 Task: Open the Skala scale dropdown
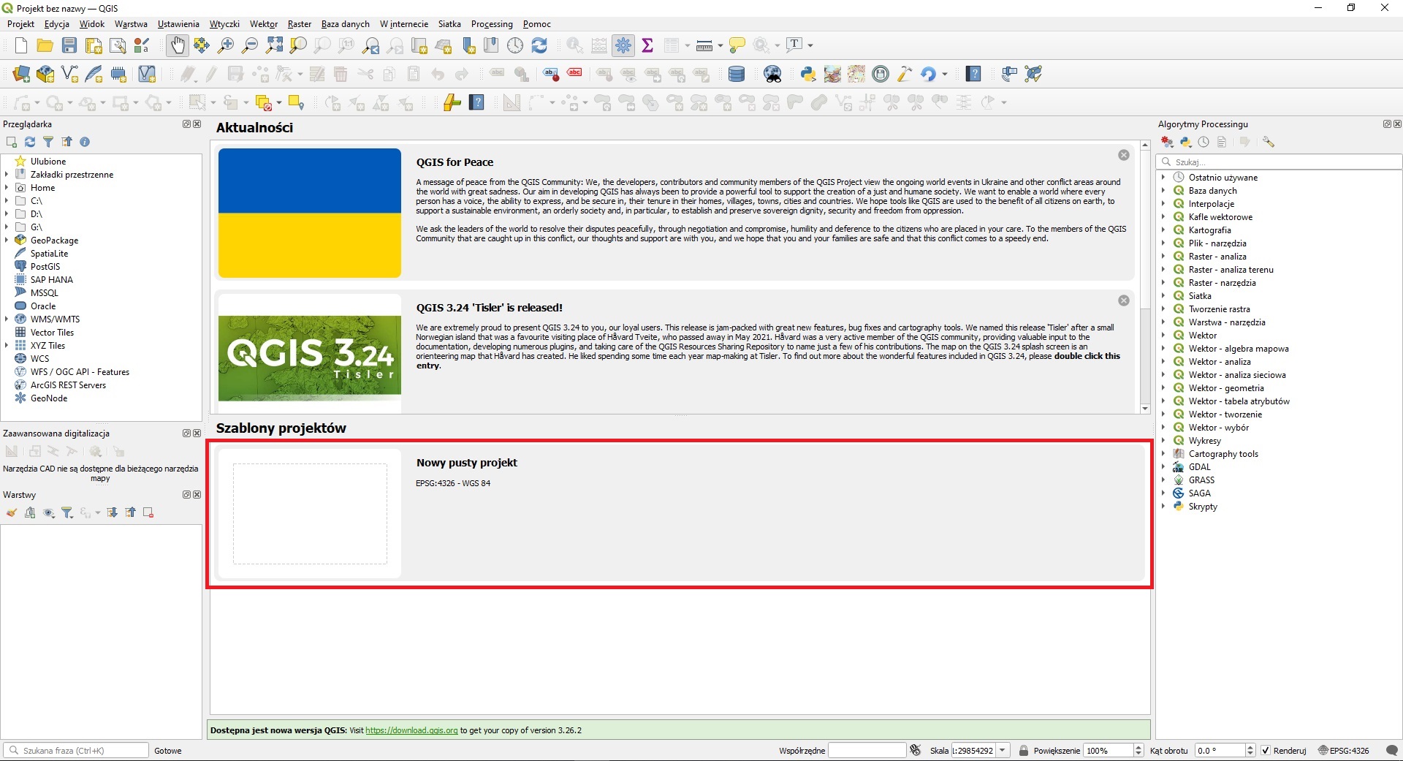click(x=1003, y=751)
